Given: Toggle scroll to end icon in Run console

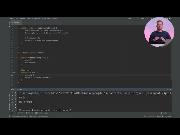Looking at the screenshot, I should [x=15, y=102].
